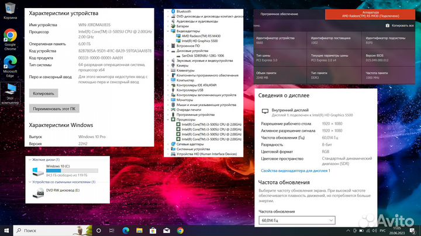Select the SanDisk SD8SN8U-128G-1006 drive
The width and height of the screenshot is (421, 236).
tap(203, 56)
